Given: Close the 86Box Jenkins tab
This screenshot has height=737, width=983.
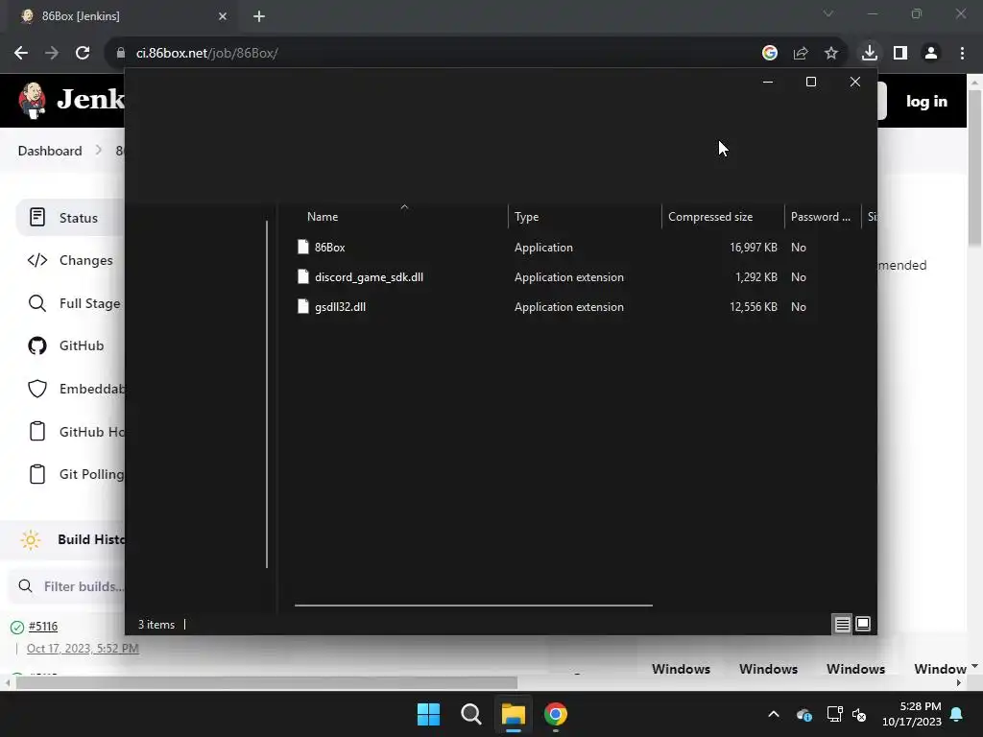Looking at the screenshot, I should tap(223, 16).
